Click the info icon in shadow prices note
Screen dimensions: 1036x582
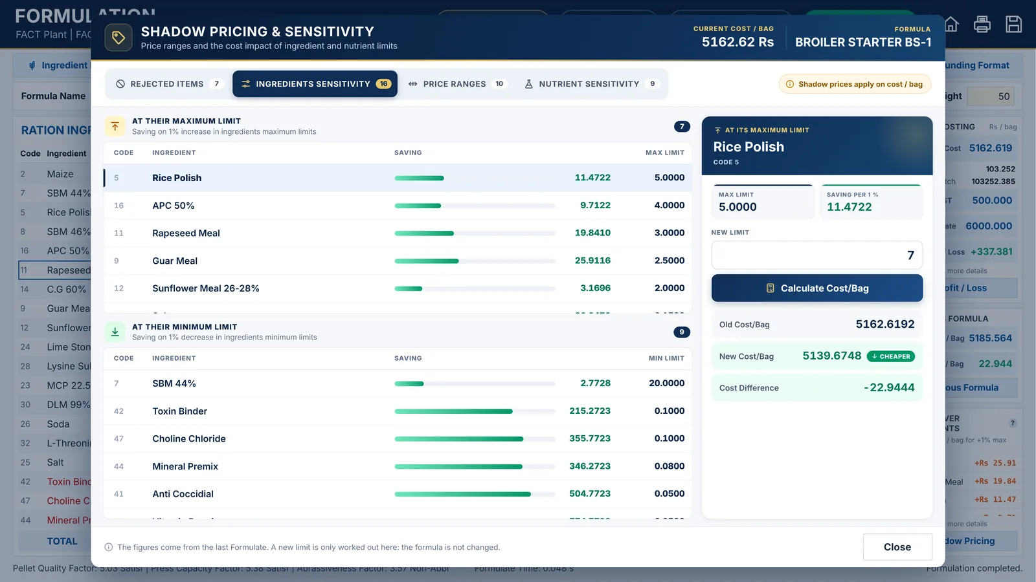(x=790, y=84)
